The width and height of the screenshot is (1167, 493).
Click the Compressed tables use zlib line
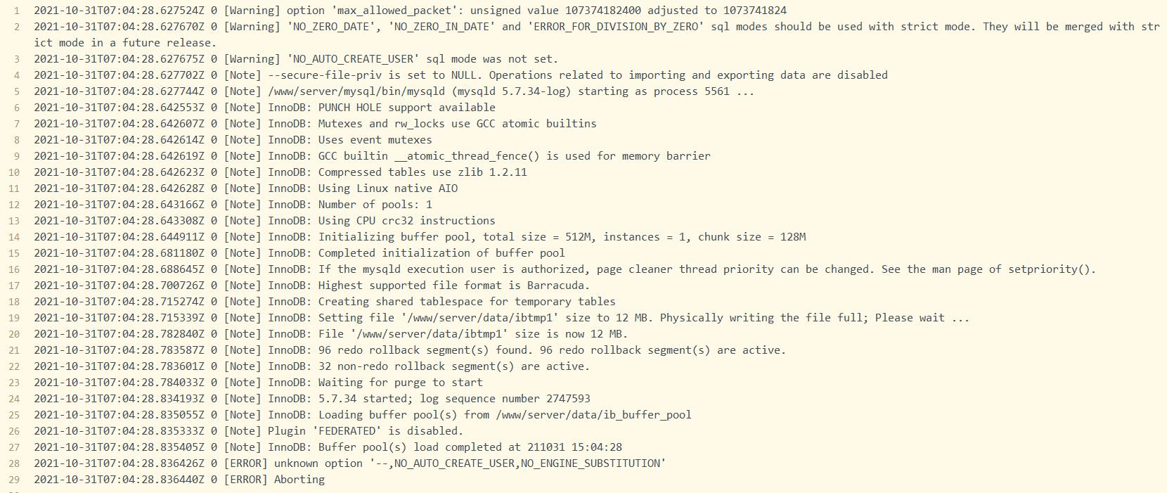pos(281,172)
